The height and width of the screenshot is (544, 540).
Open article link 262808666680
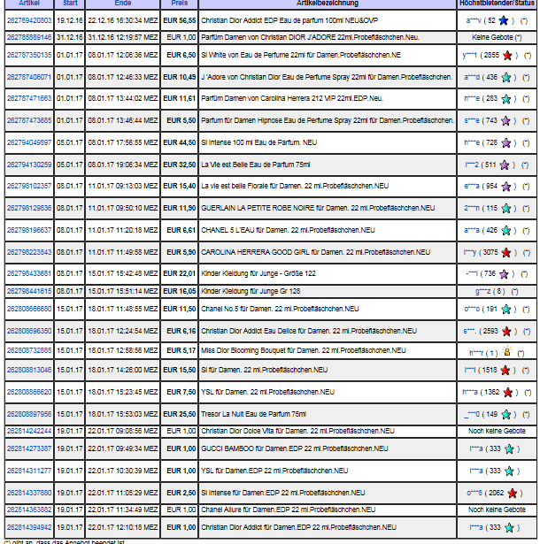pyautogui.click(x=29, y=309)
